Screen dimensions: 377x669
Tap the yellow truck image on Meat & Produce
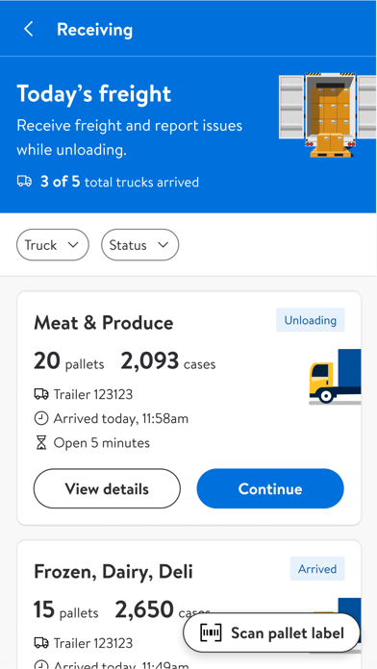[x=335, y=377]
